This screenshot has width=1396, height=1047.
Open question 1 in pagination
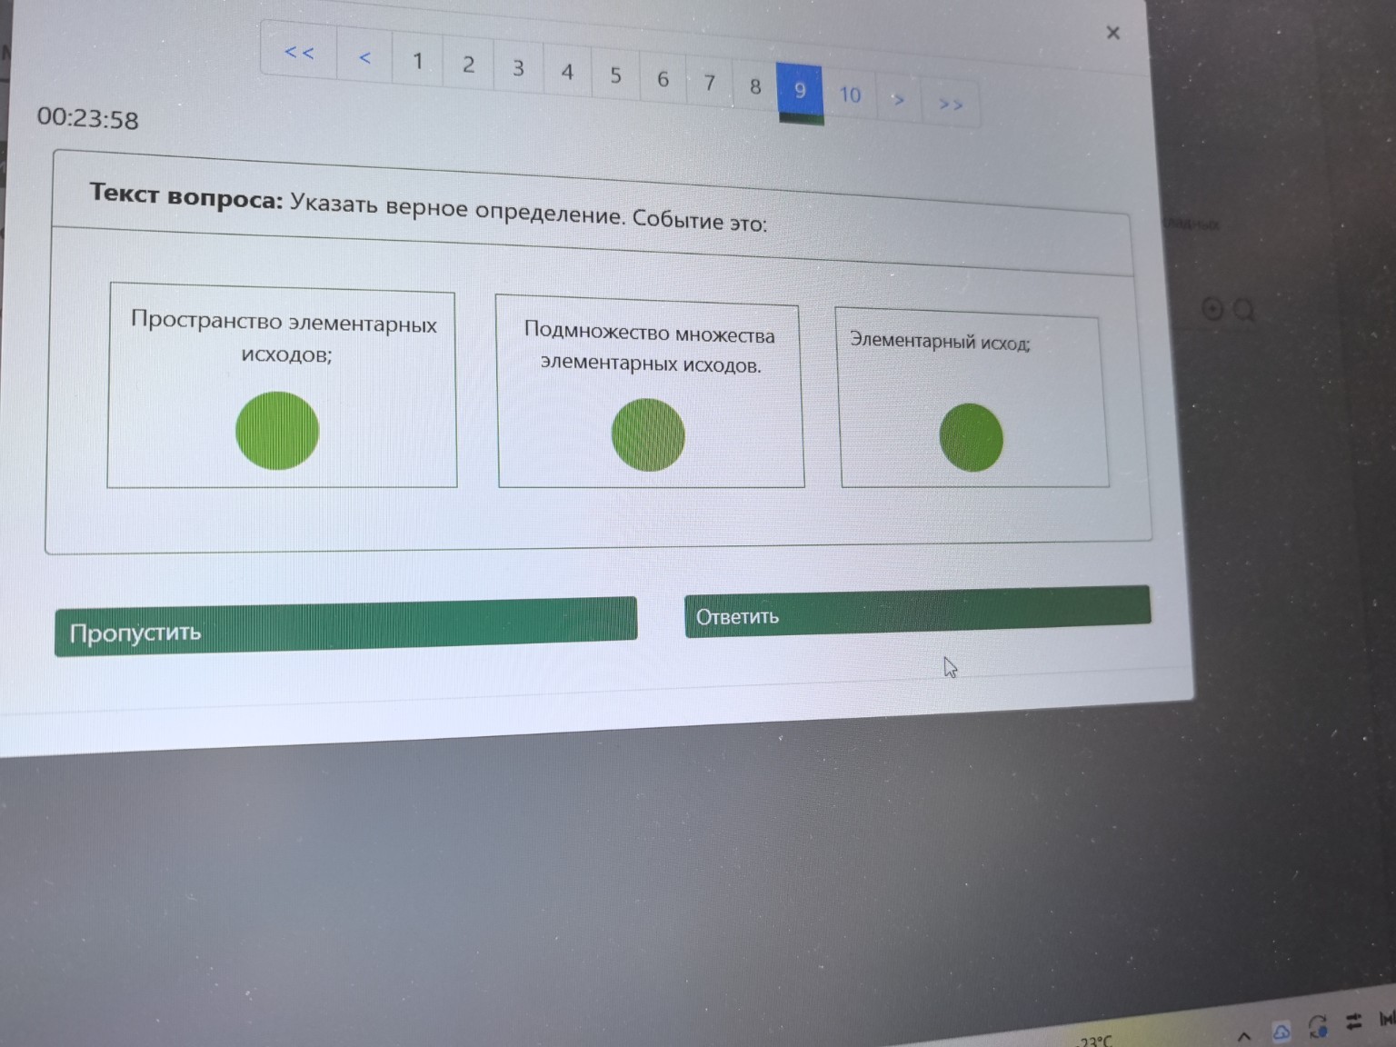[417, 62]
